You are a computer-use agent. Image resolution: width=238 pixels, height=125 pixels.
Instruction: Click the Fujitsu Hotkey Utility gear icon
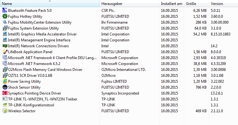(5, 16)
